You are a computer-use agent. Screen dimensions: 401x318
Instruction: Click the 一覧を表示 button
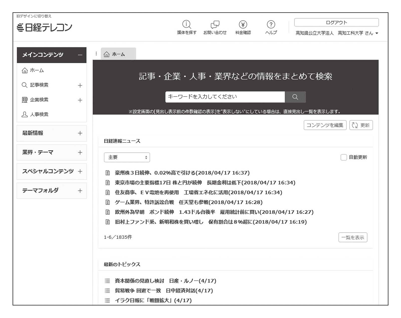353,237
